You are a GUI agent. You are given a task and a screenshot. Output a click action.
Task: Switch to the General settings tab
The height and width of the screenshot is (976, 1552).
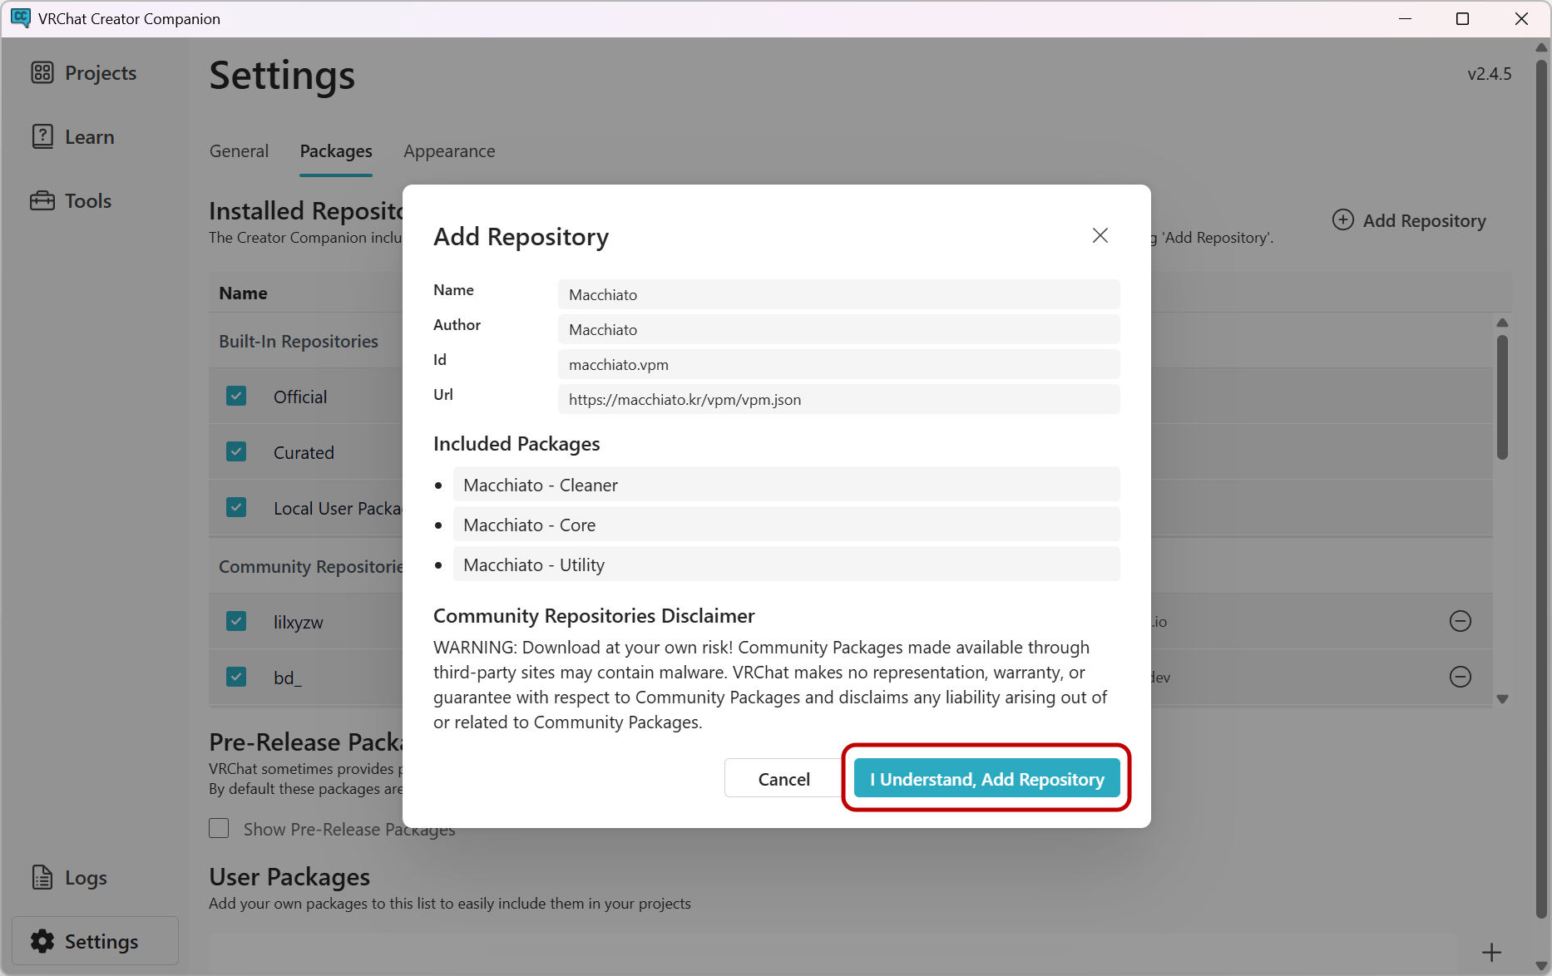pos(239,151)
